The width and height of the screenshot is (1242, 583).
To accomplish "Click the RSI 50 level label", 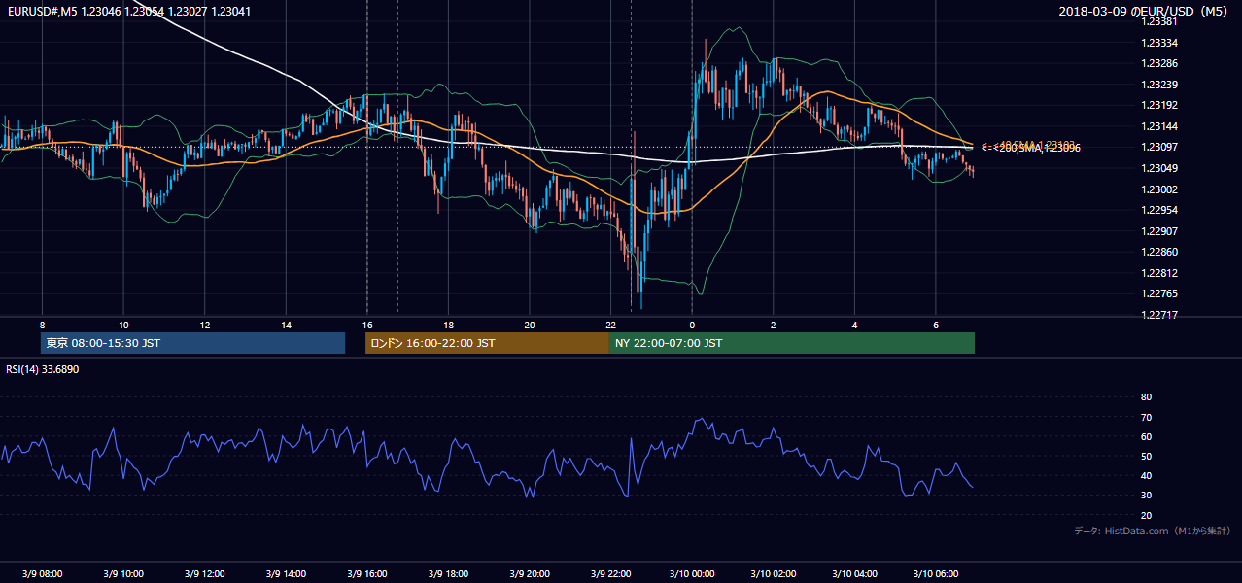I will (x=1146, y=456).
